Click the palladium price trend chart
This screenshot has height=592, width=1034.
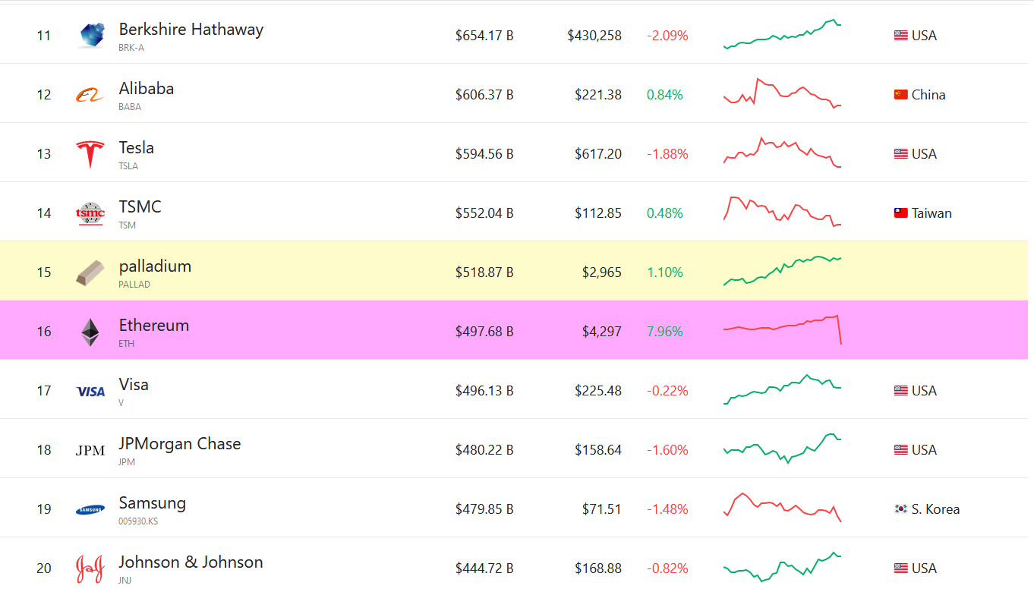pos(782,271)
